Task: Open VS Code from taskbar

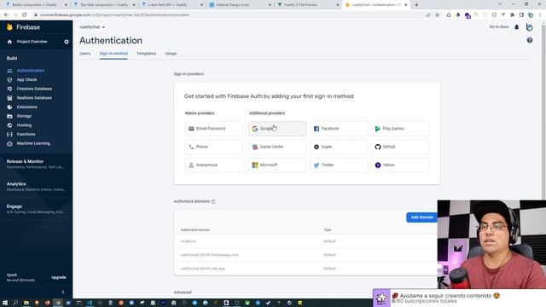Action: click(90, 303)
